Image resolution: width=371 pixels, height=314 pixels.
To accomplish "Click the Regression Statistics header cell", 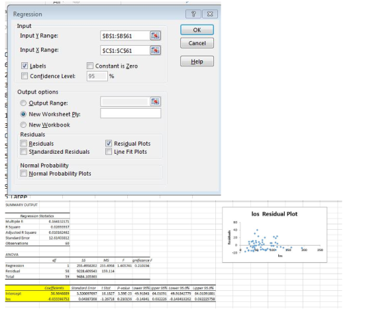I will coord(37,216).
